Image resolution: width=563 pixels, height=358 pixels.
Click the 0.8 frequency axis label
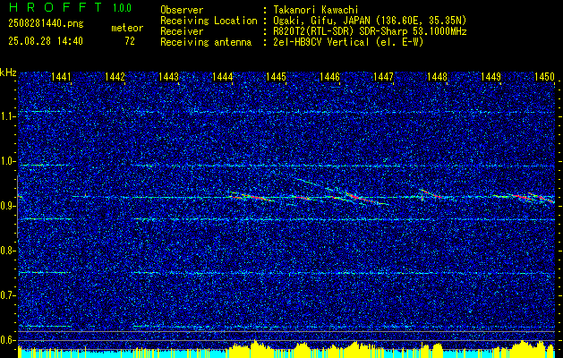pyautogui.click(x=8, y=251)
